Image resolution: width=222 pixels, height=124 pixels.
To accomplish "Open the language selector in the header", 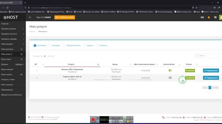I will click(x=202, y=18).
